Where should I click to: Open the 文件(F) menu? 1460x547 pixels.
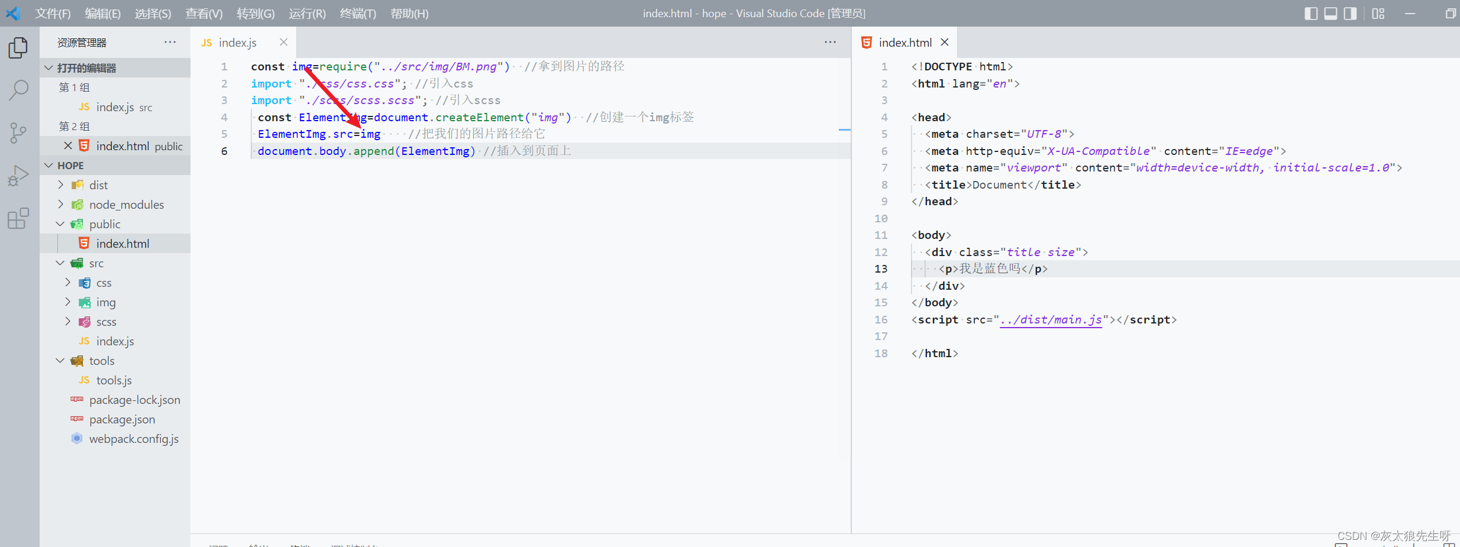click(x=53, y=13)
